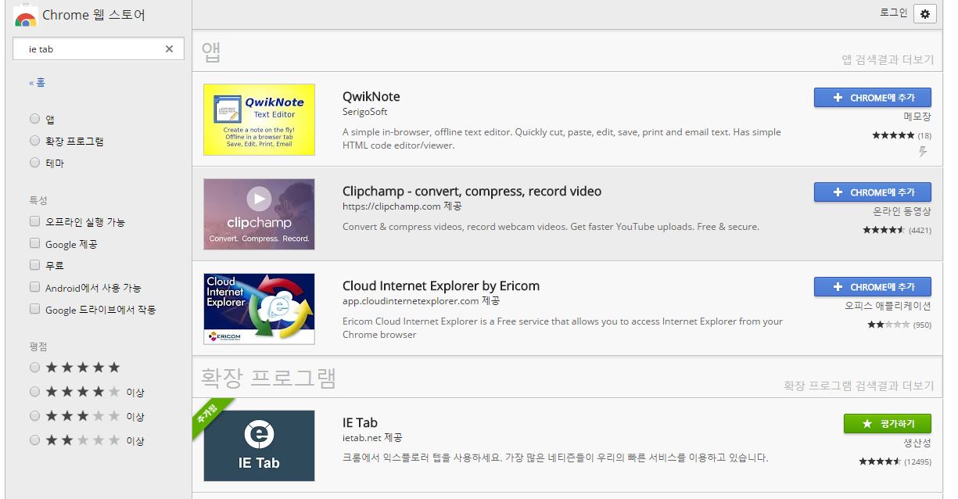Go back via the « 홈 link
The width and height of the screenshot is (958, 499).
click(x=37, y=82)
